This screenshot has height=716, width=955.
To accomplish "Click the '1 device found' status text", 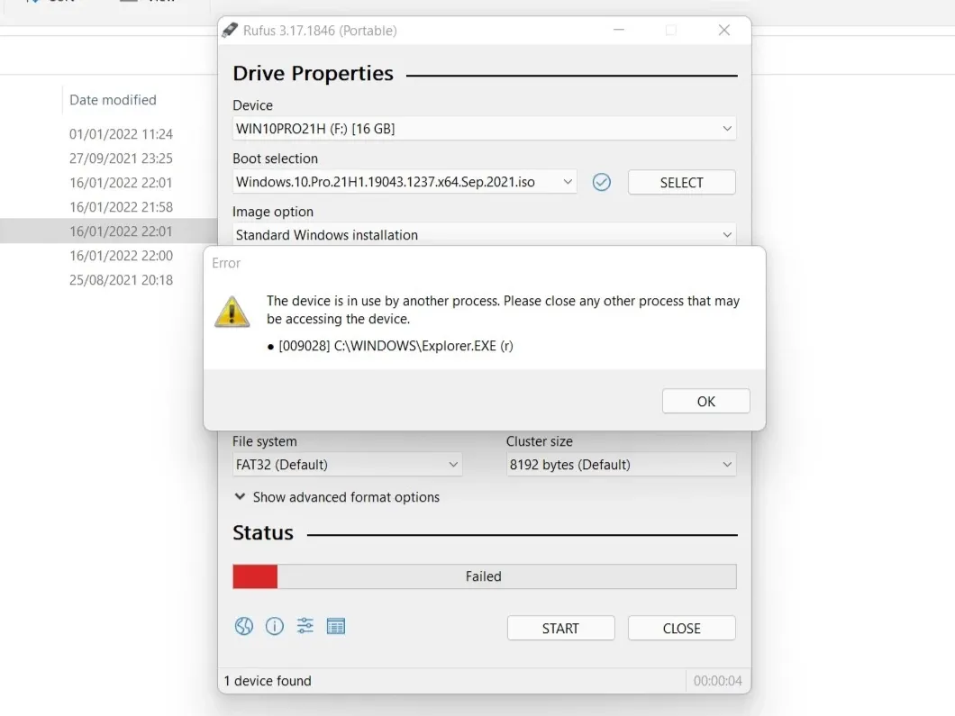I will coord(268,681).
